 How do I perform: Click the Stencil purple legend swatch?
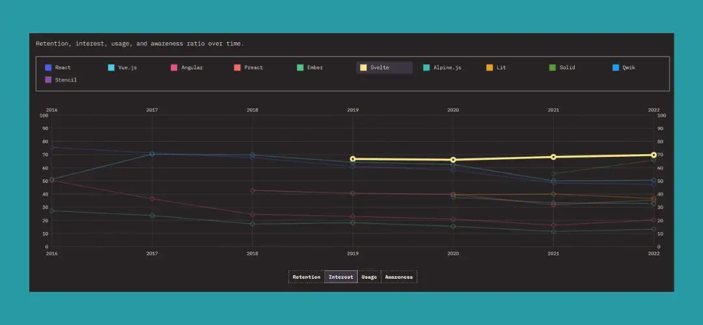point(48,80)
